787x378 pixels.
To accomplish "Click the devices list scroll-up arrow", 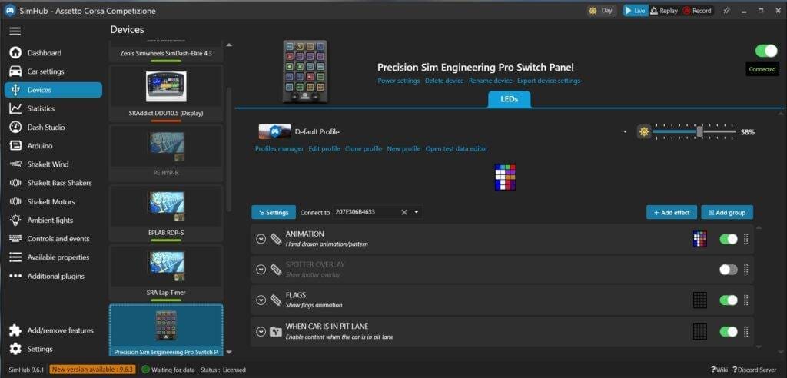I will pos(229,45).
